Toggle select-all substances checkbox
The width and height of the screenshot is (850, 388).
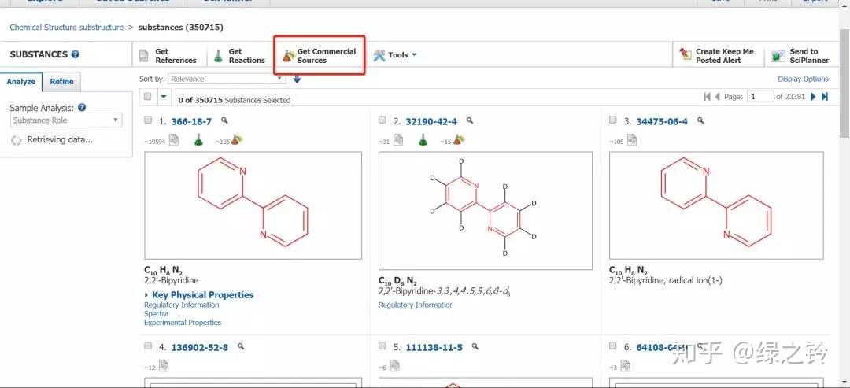tap(148, 97)
